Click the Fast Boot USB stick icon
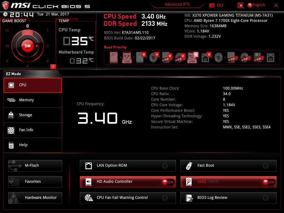Screen dimensions: 284x213 189,166
